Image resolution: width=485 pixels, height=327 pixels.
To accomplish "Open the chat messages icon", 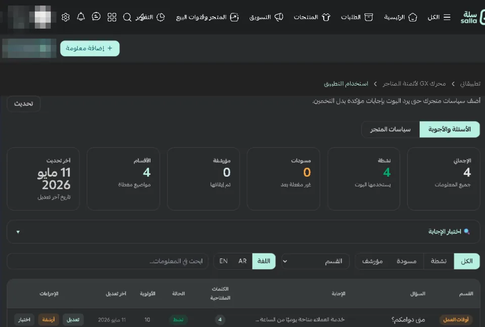I will (x=96, y=17).
